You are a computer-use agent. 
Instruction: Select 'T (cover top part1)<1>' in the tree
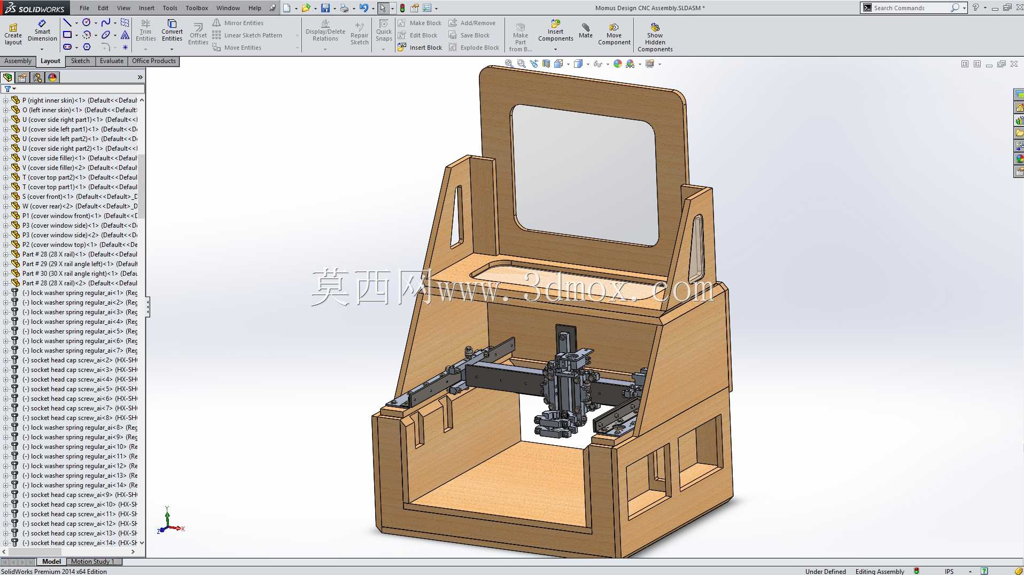click(80, 187)
